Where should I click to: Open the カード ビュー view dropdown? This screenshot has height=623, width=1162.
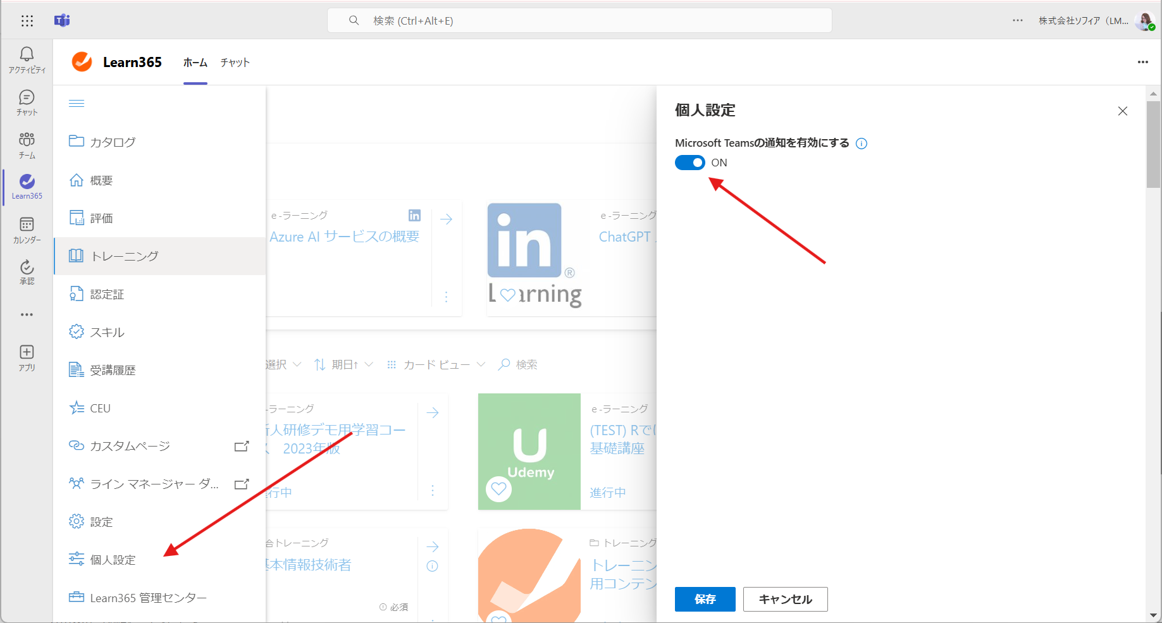coord(436,364)
